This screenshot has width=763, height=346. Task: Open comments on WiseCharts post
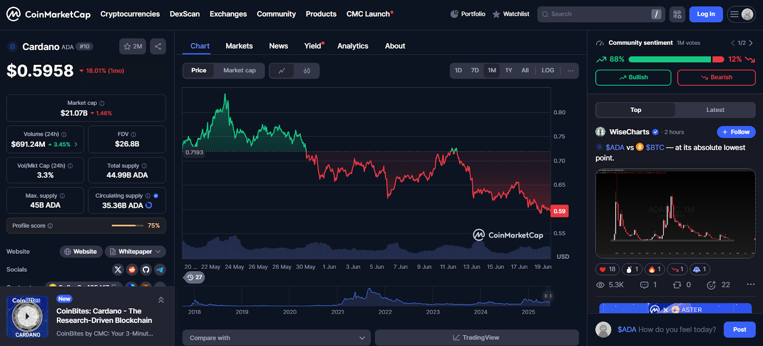649,285
